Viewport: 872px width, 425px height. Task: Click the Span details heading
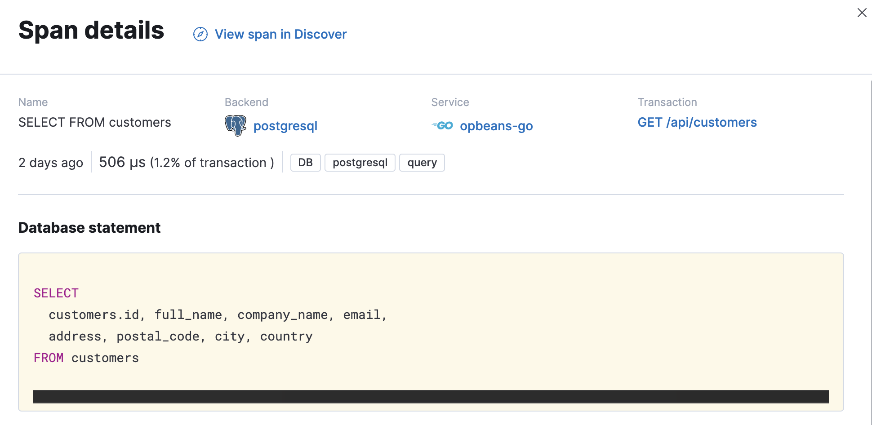(91, 30)
